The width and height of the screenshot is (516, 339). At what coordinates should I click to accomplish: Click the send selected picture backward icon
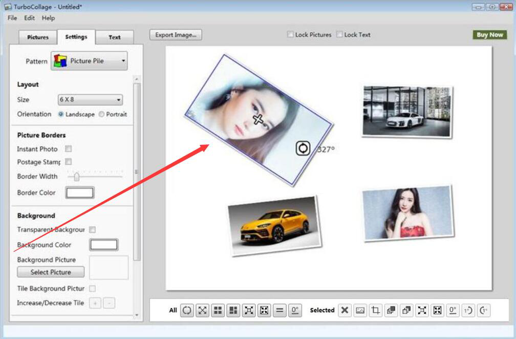tap(406, 310)
